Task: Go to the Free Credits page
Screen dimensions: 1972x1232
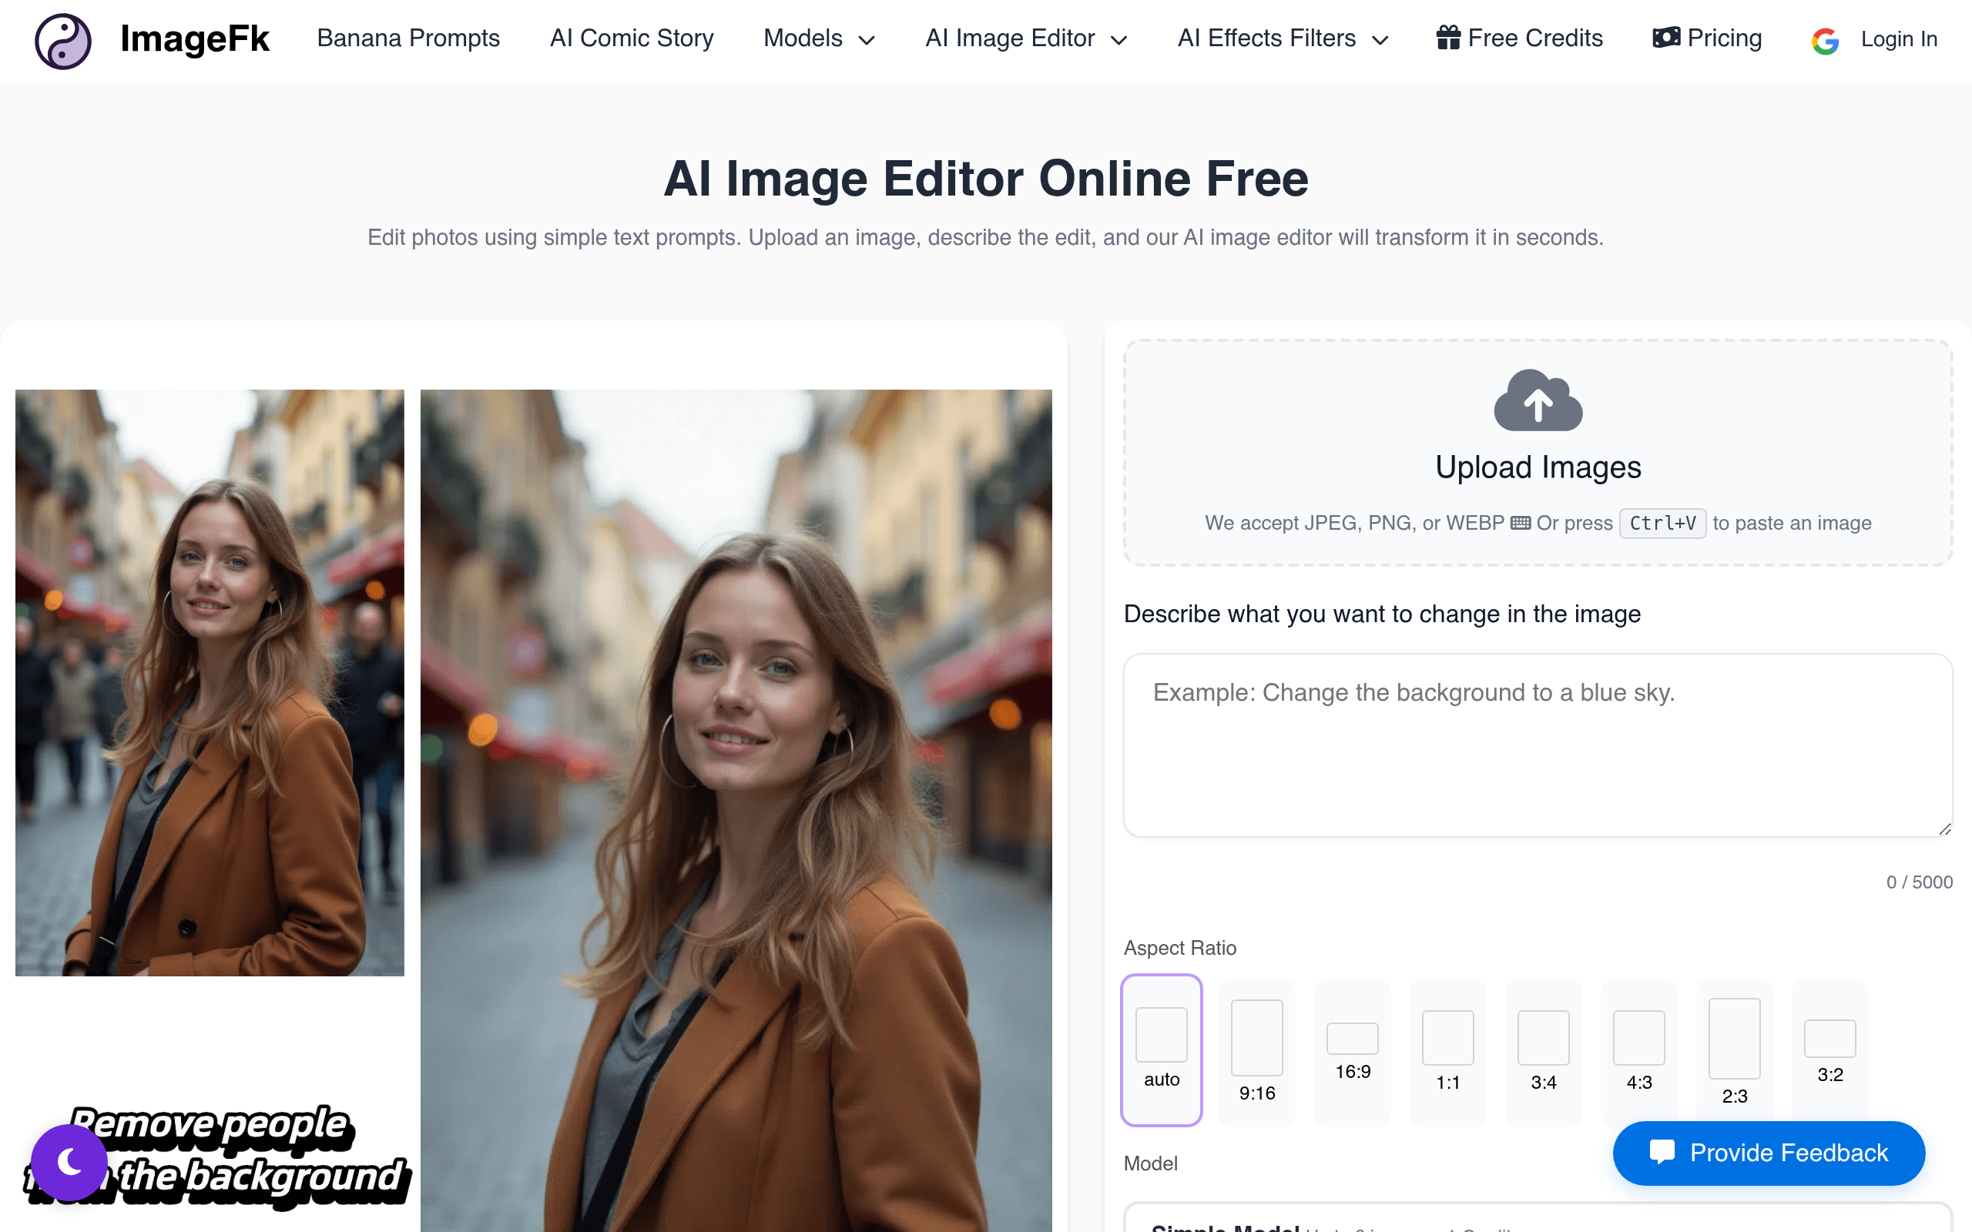Action: coord(1519,38)
